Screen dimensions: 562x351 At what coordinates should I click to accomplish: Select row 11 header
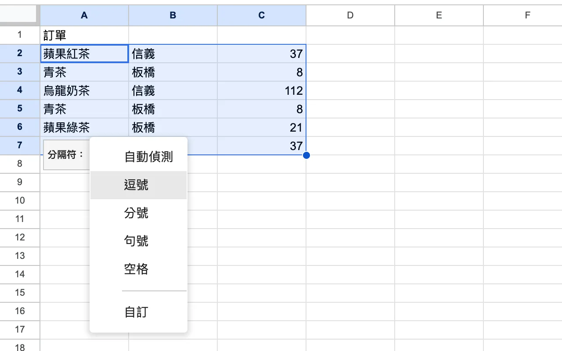[20, 219]
